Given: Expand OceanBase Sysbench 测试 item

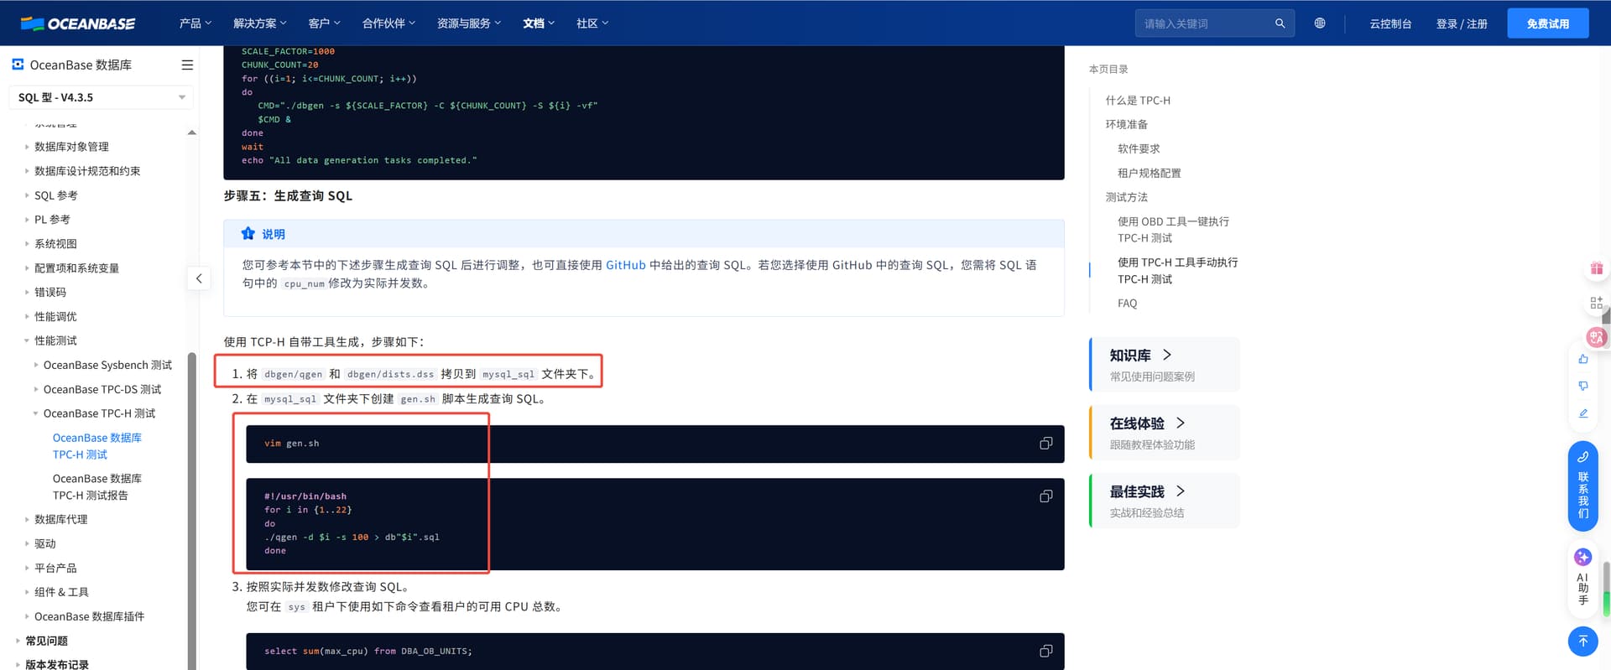Looking at the screenshot, I should [x=107, y=366].
